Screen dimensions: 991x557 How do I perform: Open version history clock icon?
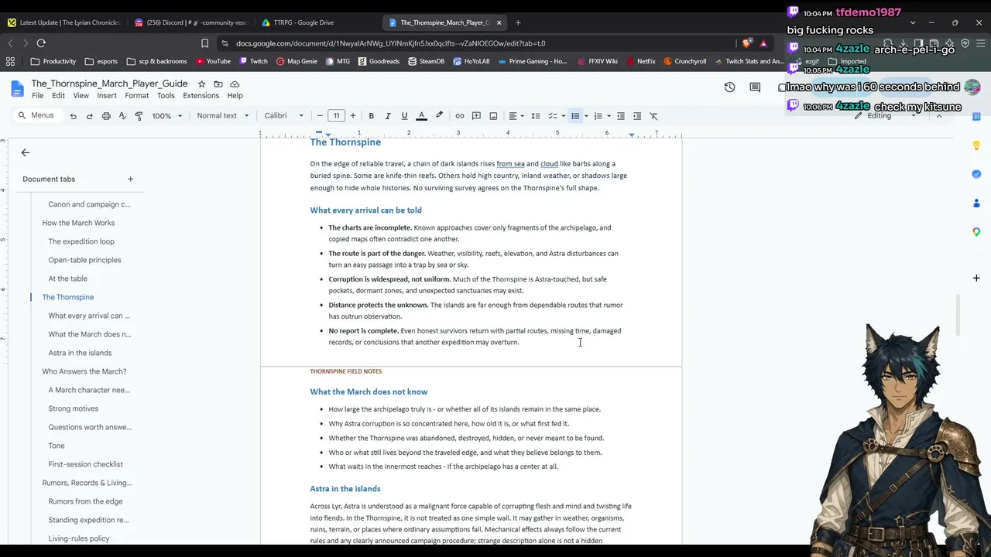click(x=729, y=87)
